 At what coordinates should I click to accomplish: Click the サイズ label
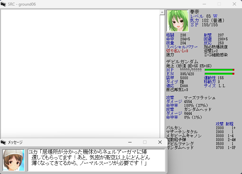point(210,86)
